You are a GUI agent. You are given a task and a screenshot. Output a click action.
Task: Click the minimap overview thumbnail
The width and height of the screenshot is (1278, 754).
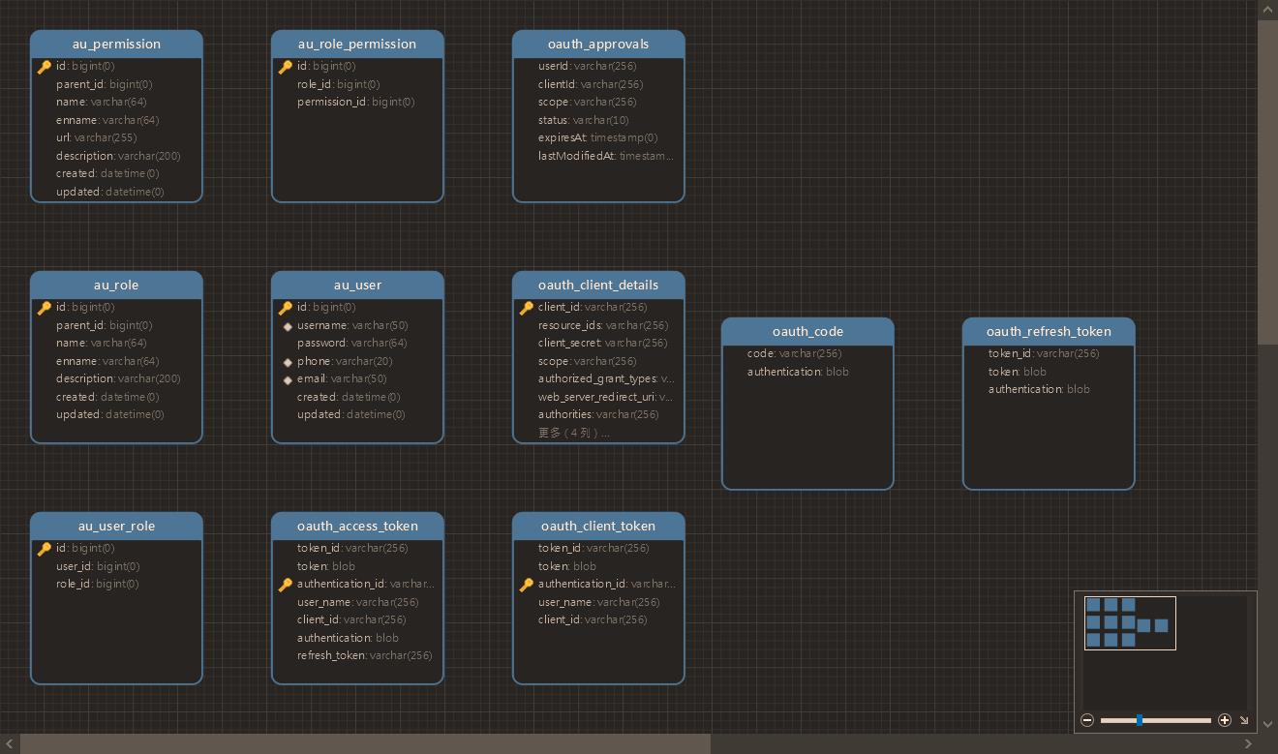pyautogui.click(x=1130, y=622)
